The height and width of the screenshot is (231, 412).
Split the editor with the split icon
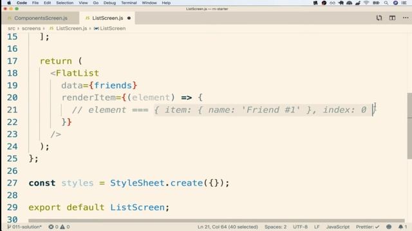click(392, 18)
